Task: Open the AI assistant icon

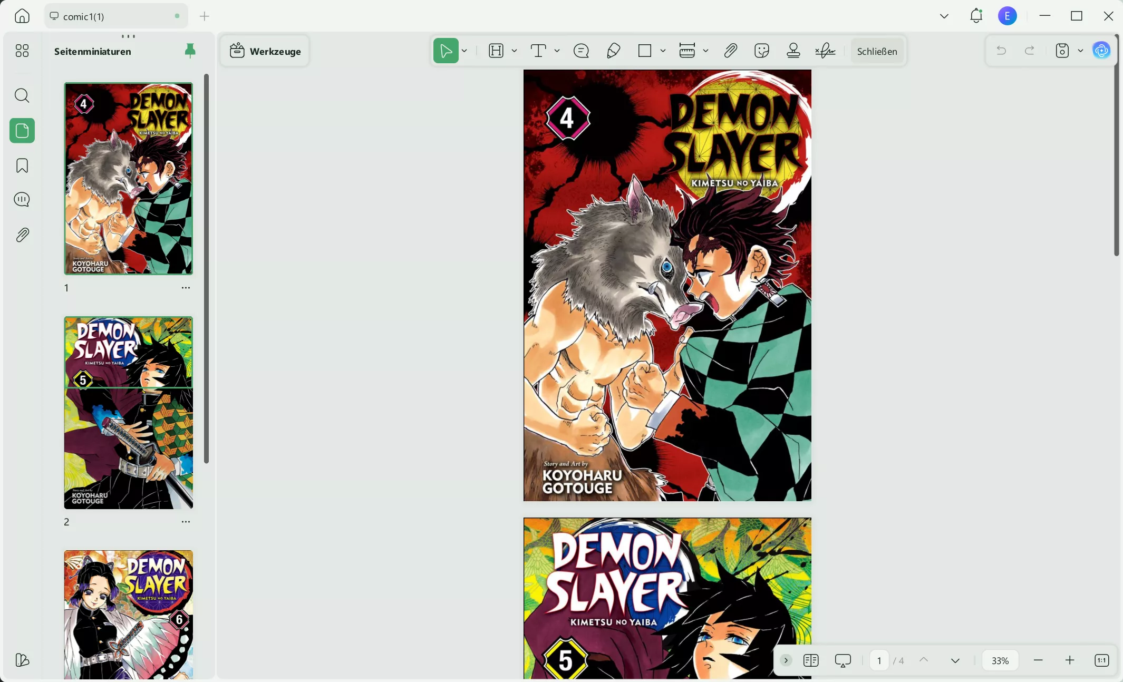Action: click(1101, 51)
